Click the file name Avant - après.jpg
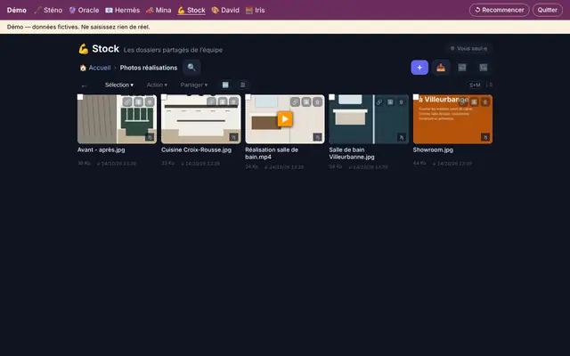Image resolution: width=570 pixels, height=356 pixels. click(x=101, y=150)
